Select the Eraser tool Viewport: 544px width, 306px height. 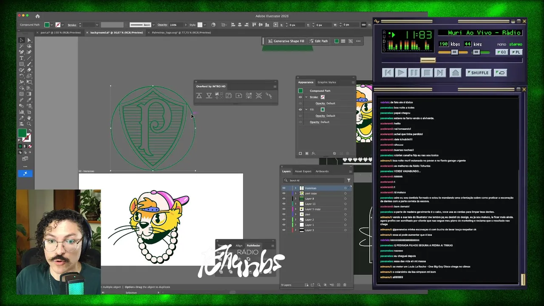[29, 70]
